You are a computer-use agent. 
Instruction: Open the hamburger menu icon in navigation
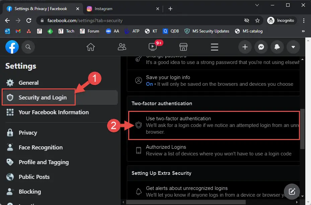(214, 47)
